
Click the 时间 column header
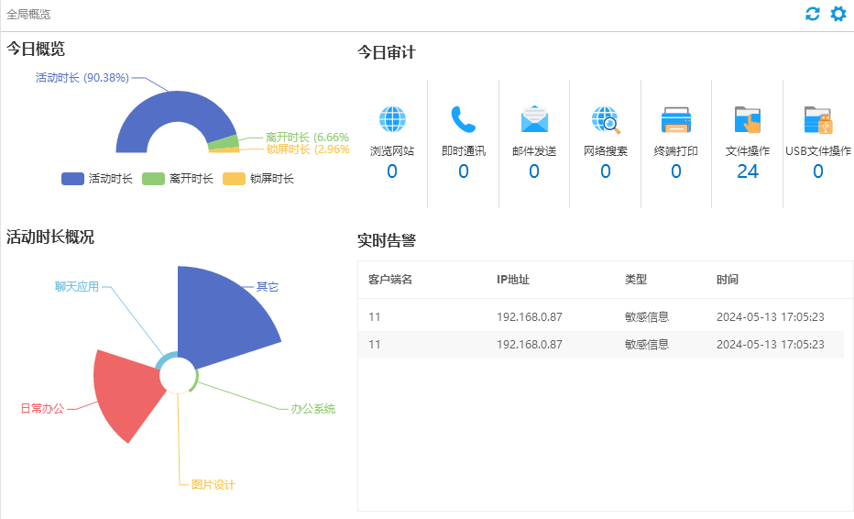coord(728,280)
